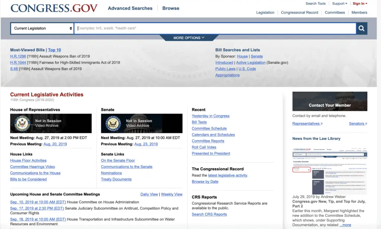Click the News from the Law Library heading
The width and height of the screenshot is (381, 229).
pyautogui.click(x=316, y=139)
